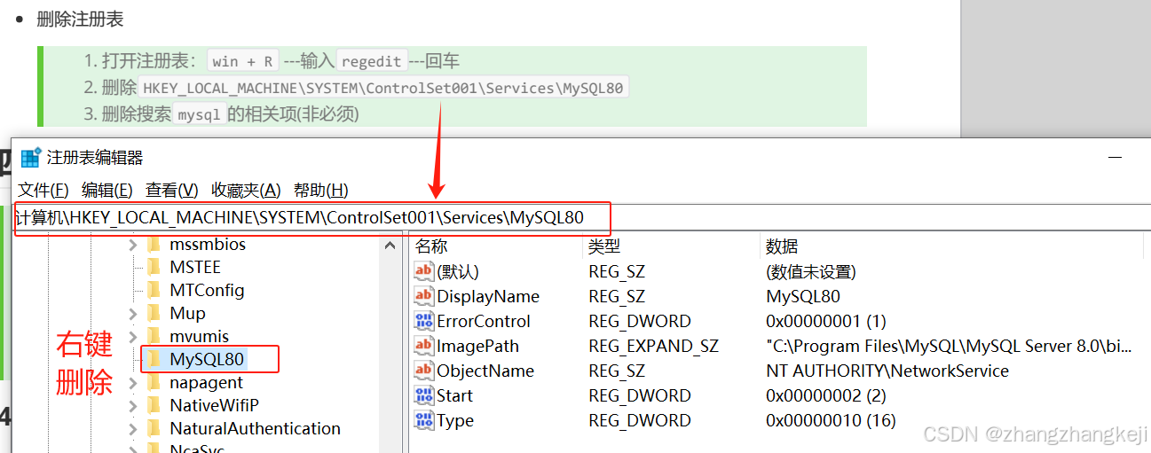The width and height of the screenshot is (1151, 453).
Task: Click the data cell 0x00000002 (2)
Action: coord(825,395)
